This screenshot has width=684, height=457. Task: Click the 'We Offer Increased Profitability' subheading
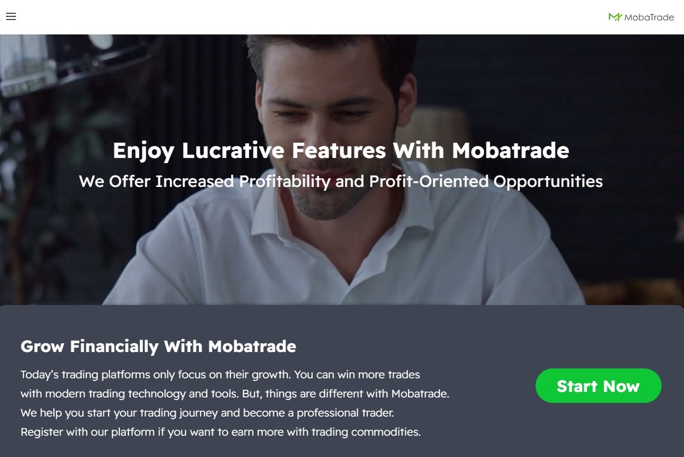341,181
